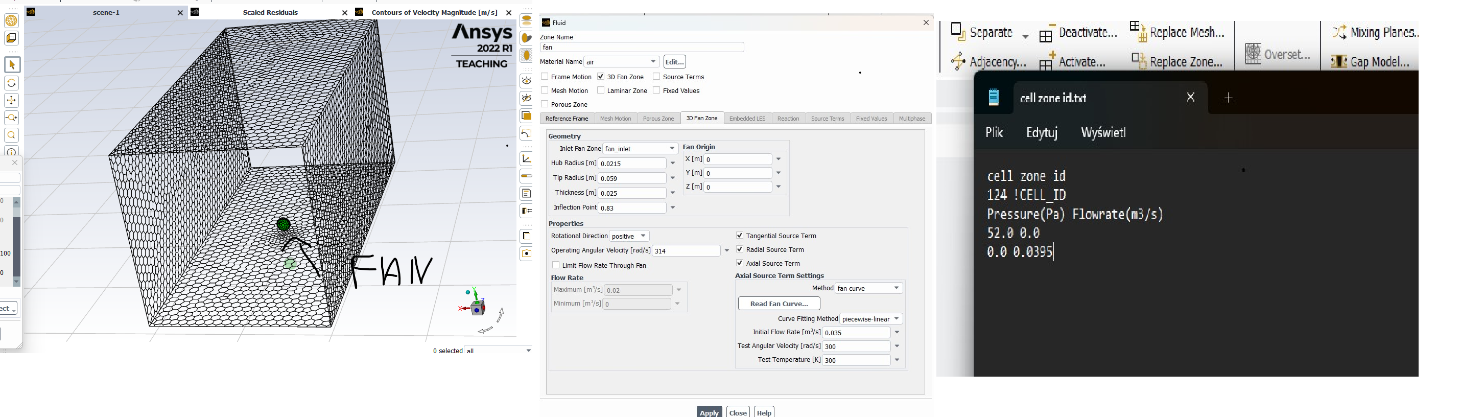Screen dimensions: 1461x417
Task: Open the Reference Frame tab
Action: point(567,119)
